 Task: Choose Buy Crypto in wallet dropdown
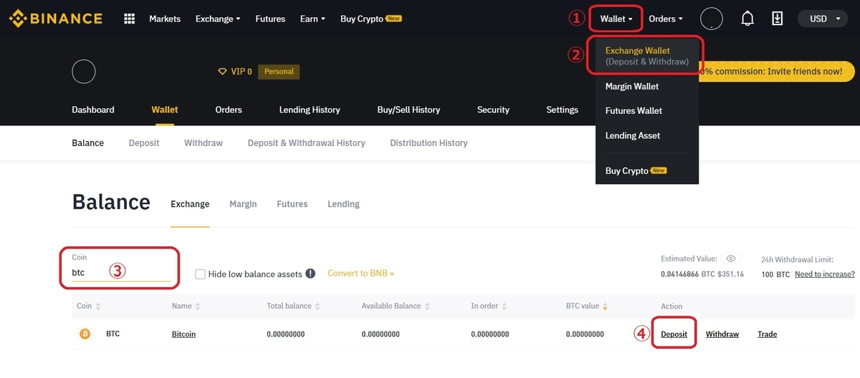pyautogui.click(x=636, y=170)
